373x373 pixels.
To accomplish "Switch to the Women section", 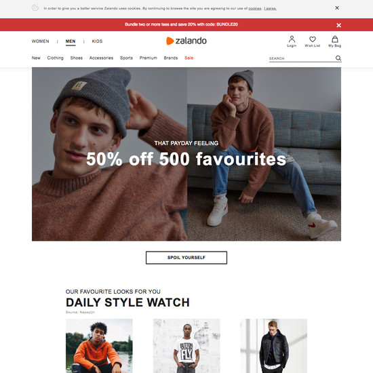I will click(x=41, y=41).
